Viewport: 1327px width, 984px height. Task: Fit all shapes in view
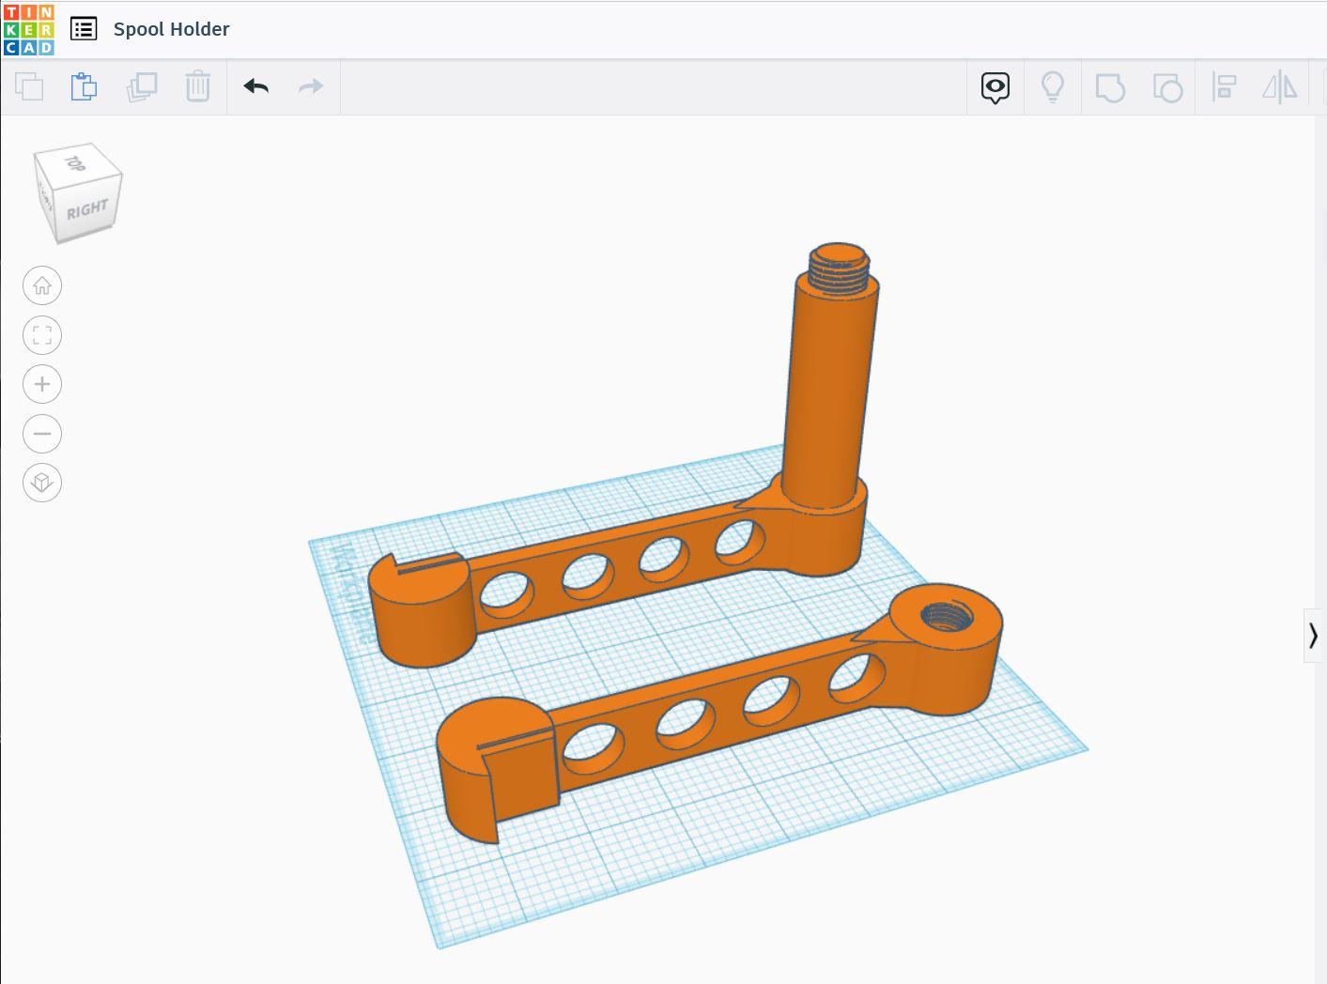click(x=42, y=335)
